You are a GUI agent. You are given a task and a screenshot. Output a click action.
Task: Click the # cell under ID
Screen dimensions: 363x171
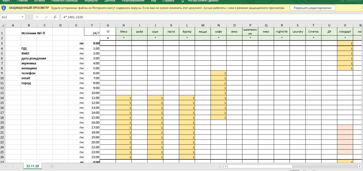point(108,38)
